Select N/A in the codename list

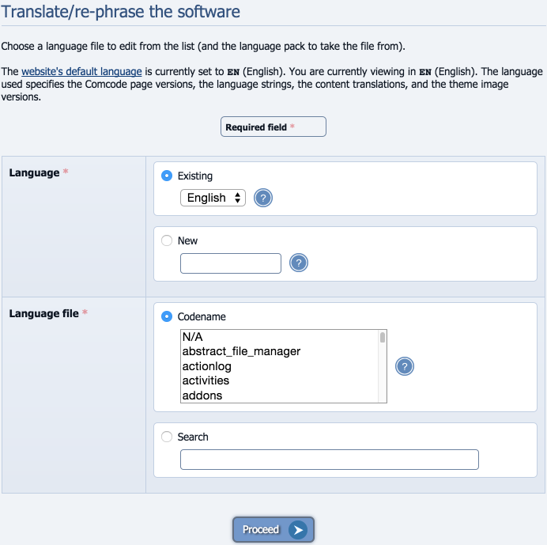tap(280, 337)
